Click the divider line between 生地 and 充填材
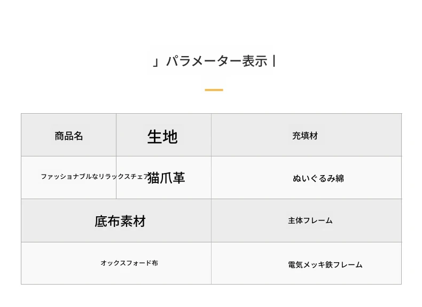Viewport: 422px width, 307px height. [211, 135]
